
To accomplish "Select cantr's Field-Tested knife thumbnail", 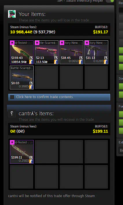I will coord(22,152).
